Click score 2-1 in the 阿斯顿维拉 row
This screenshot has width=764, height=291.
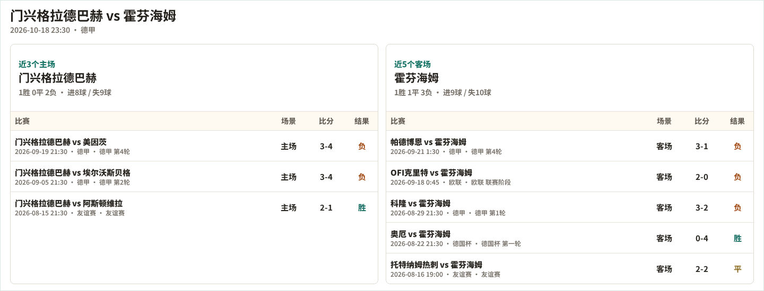(x=326, y=207)
